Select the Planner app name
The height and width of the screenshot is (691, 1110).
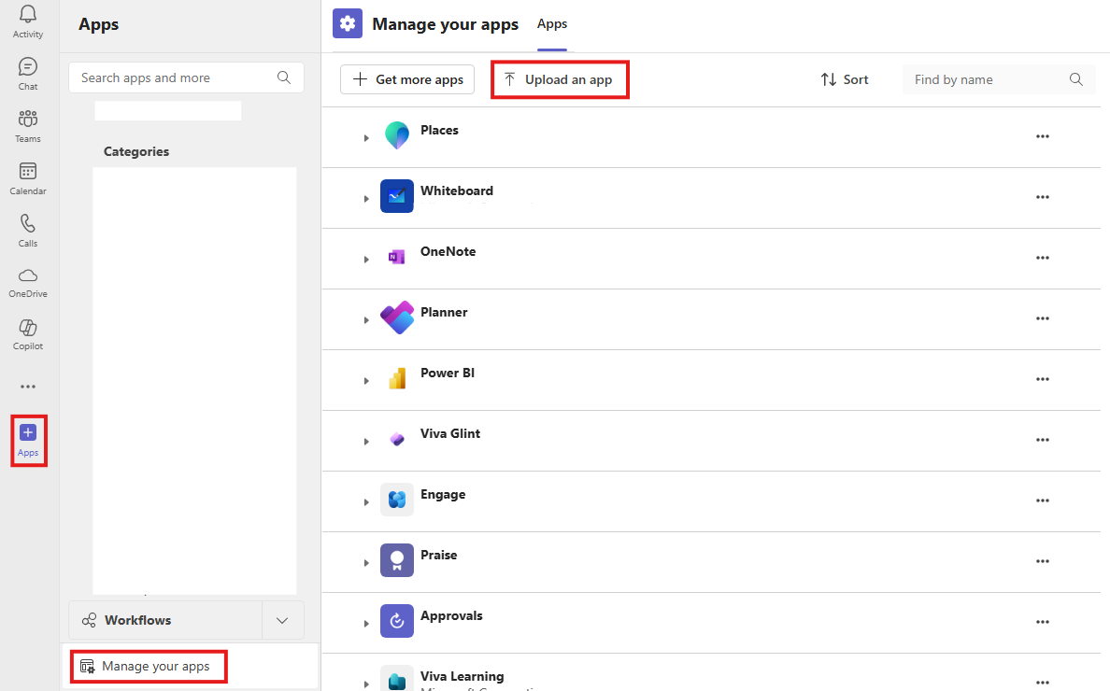click(x=444, y=313)
